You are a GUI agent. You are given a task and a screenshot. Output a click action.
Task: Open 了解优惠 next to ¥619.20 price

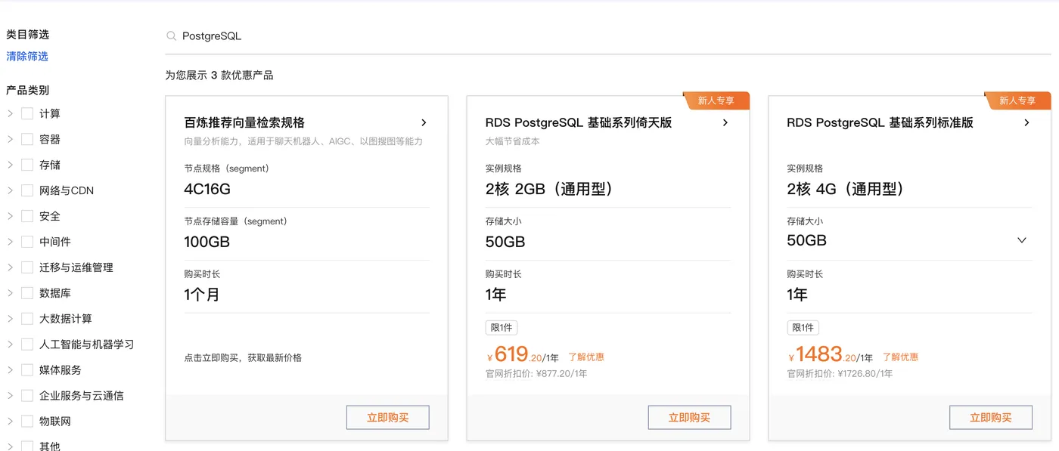587,356
